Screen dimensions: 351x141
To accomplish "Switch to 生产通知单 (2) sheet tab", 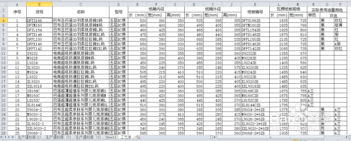I will point(58,137).
